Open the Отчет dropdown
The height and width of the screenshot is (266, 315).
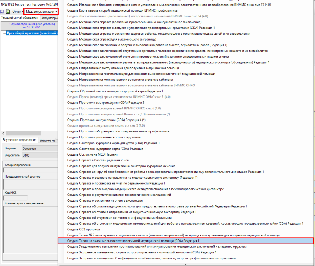click(x=18, y=12)
